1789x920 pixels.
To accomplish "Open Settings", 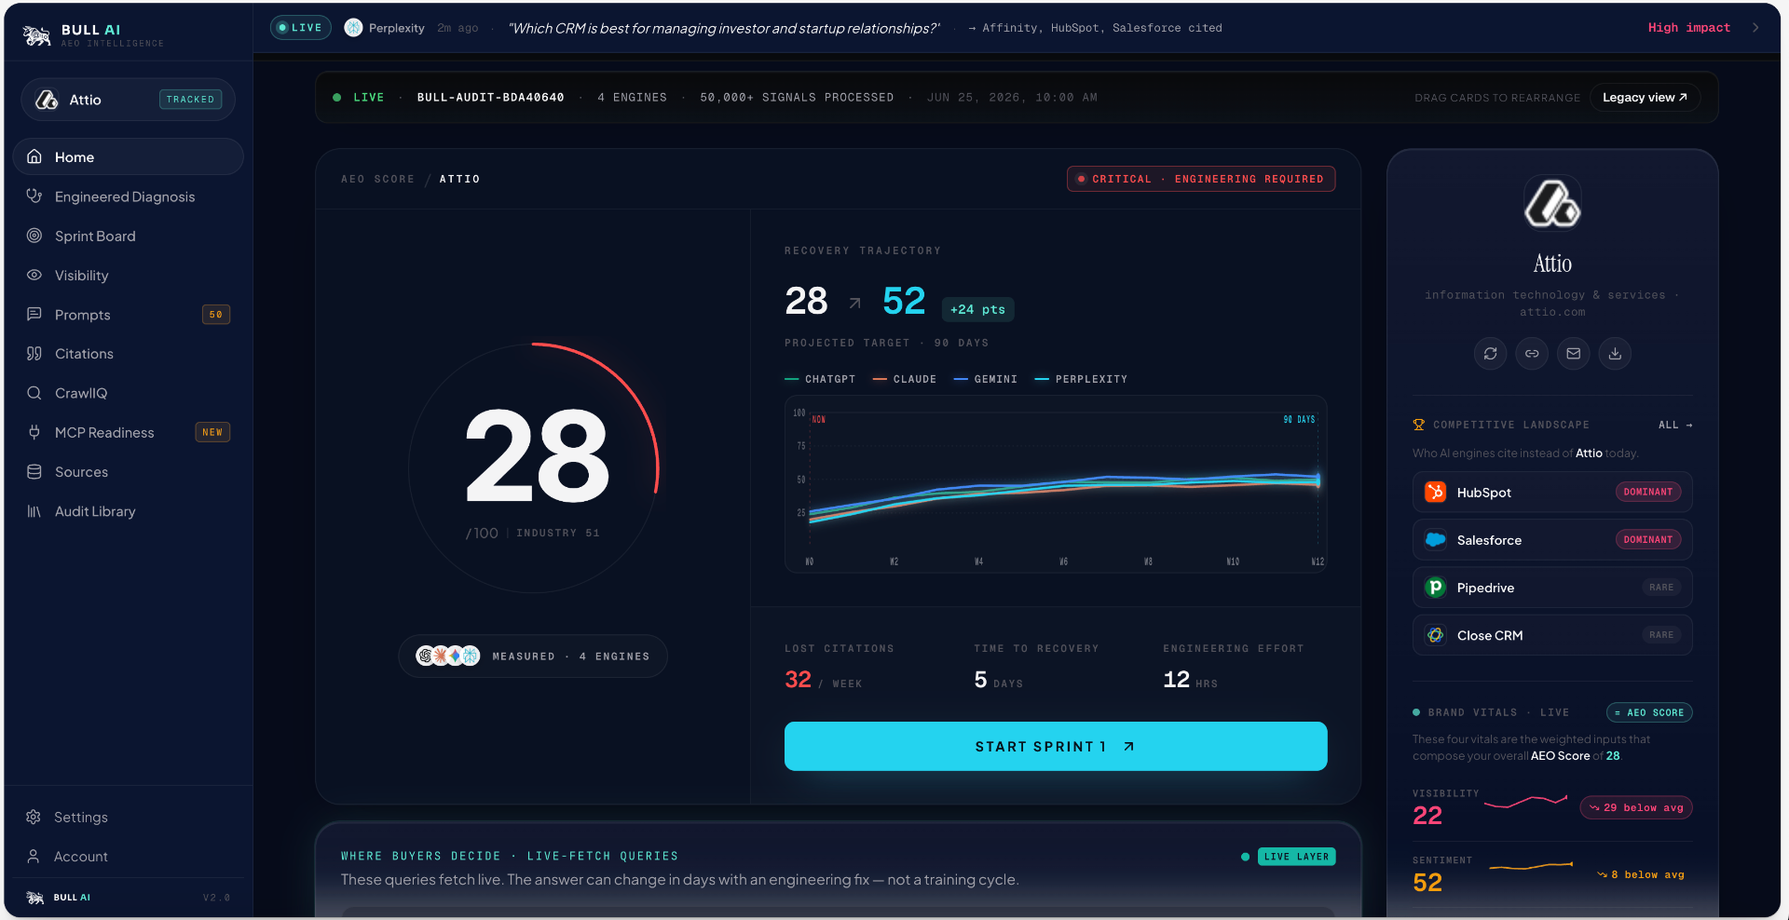I will 128,817.
